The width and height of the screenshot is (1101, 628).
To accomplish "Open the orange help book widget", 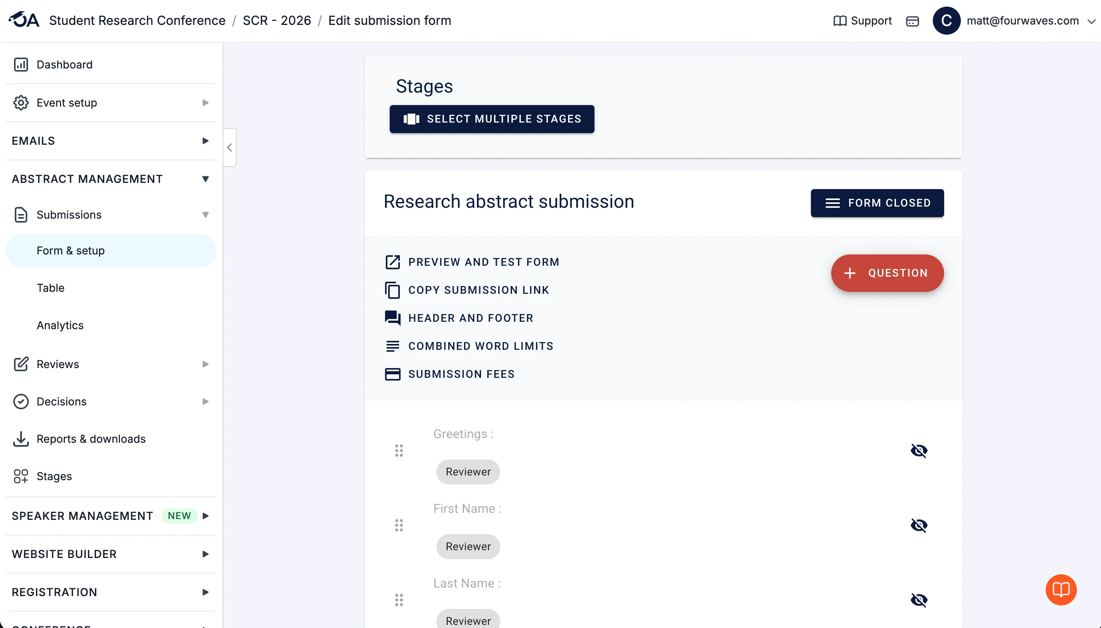I will point(1061,589).
